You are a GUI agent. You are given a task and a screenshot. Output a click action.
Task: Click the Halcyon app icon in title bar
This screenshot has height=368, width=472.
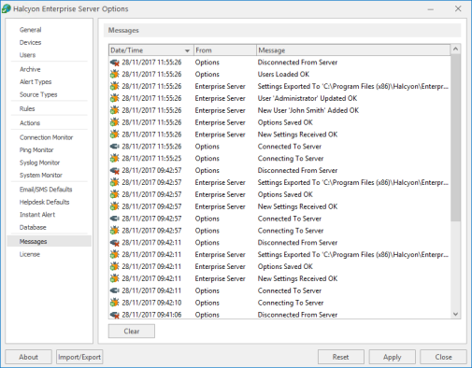pos(7,8)
